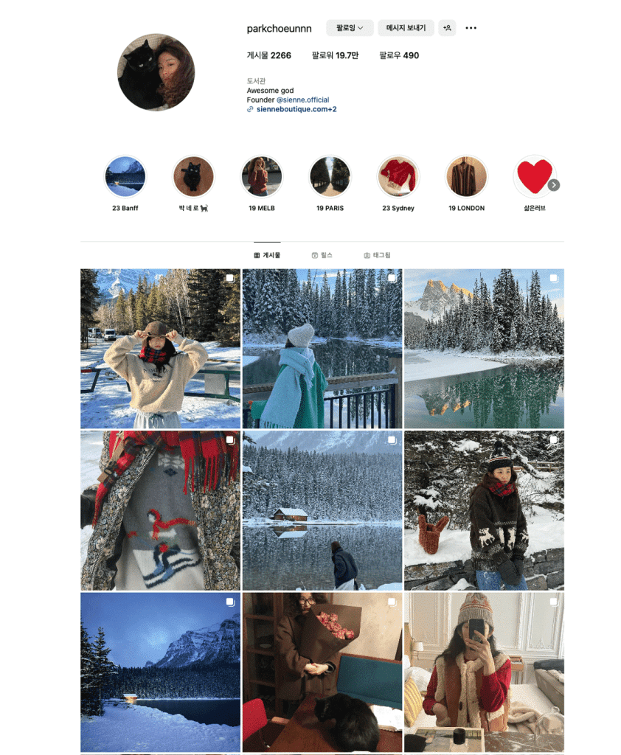
Task: Expand the 팔로잉 following dropdown
Action: (350, 28)
